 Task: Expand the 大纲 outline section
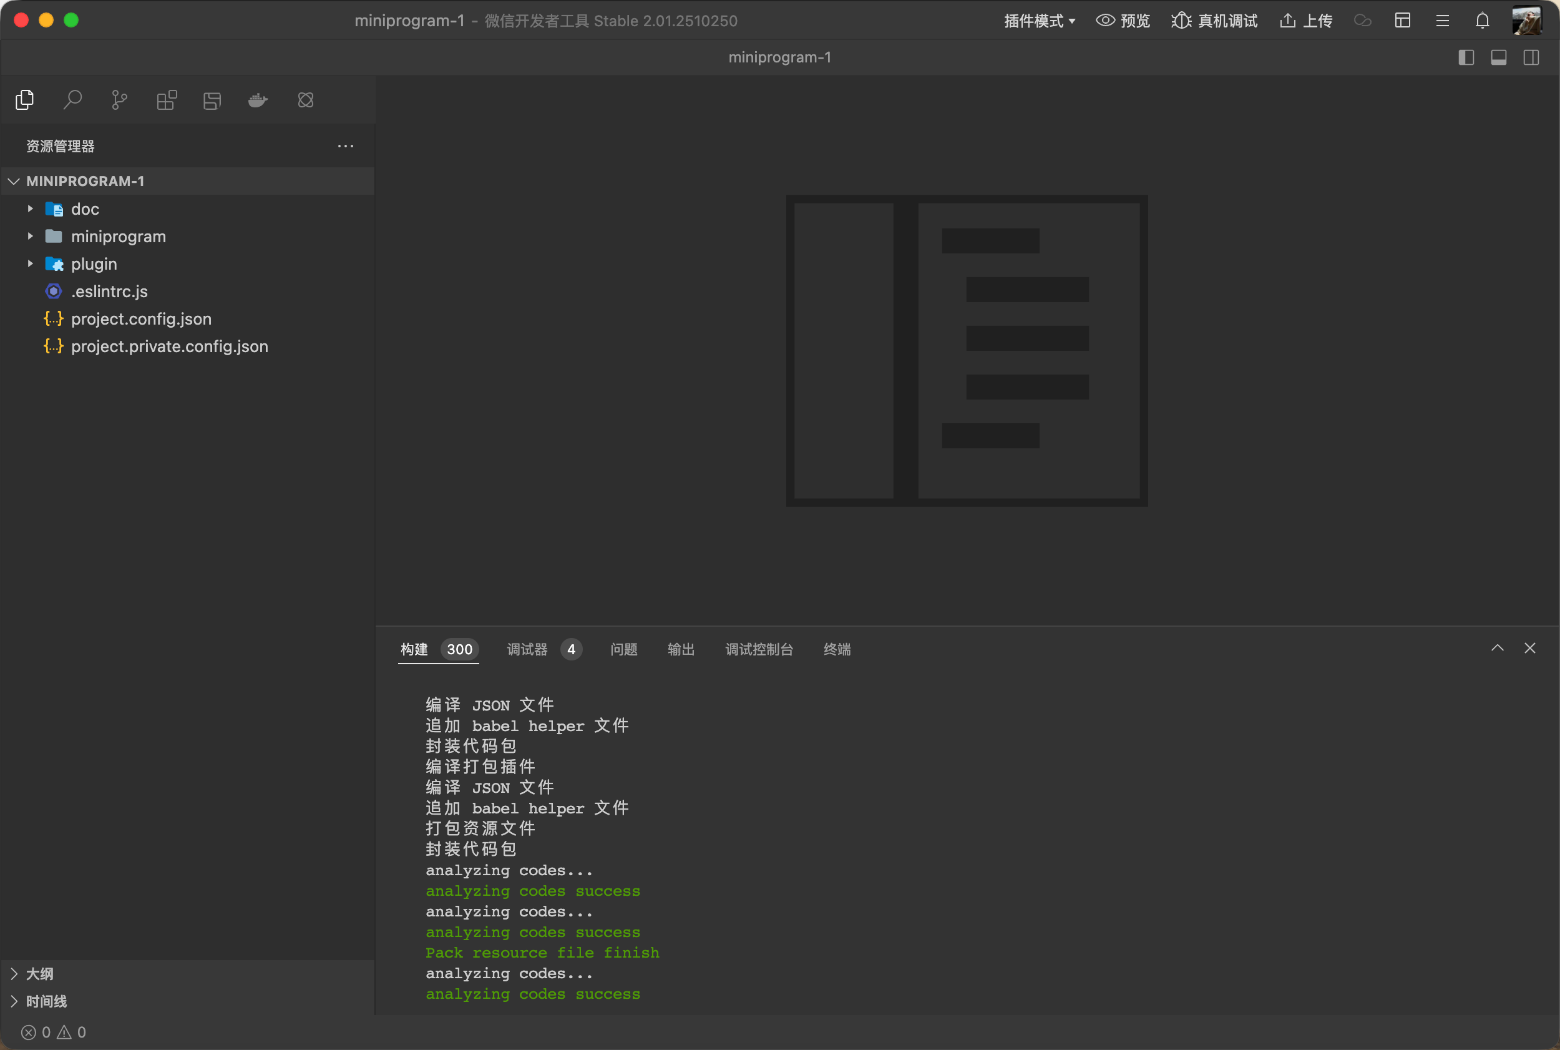(x=39, y=974)
